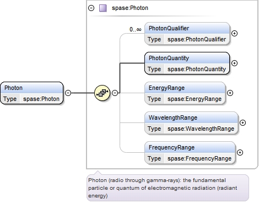Expand the EnergyRange element
This screenshot has width=259, height=203.
230,93
